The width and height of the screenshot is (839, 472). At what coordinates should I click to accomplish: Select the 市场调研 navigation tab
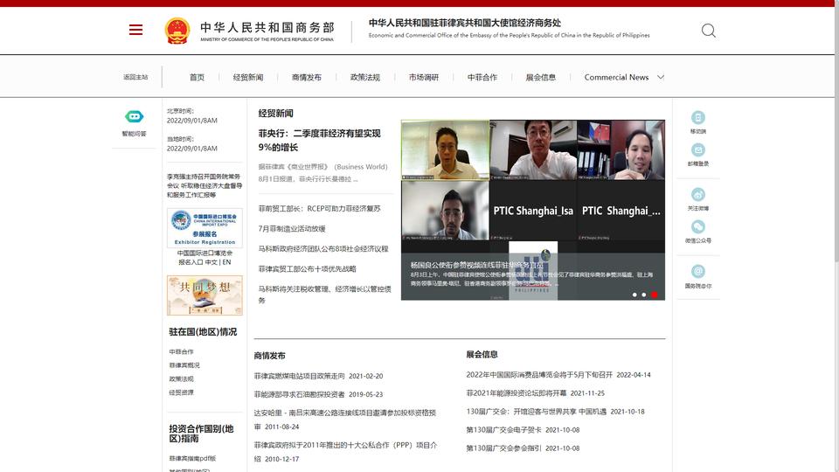[424, 77]
